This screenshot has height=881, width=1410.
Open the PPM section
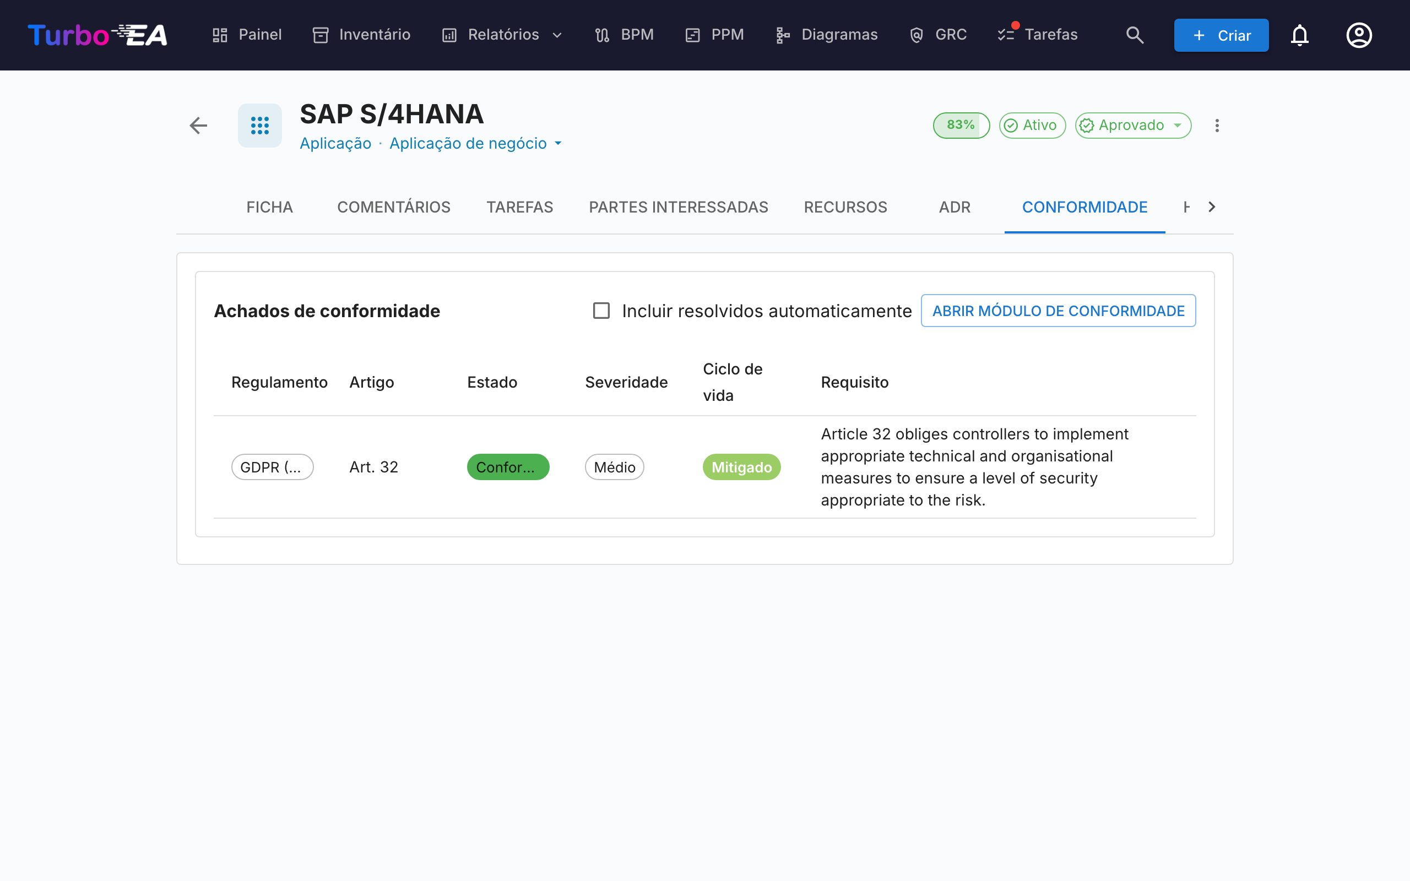(x=714, y=35)
